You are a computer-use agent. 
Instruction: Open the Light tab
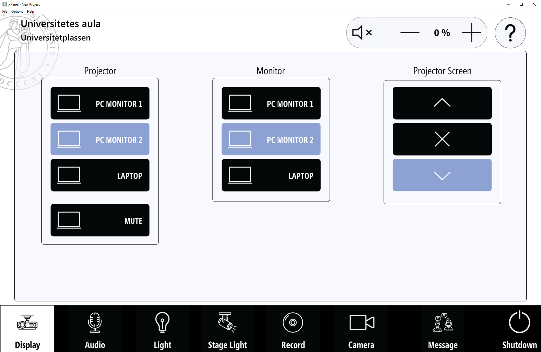tap(163, 329)
